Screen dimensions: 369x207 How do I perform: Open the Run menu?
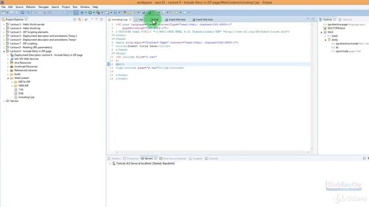click(x=75, y=7)
